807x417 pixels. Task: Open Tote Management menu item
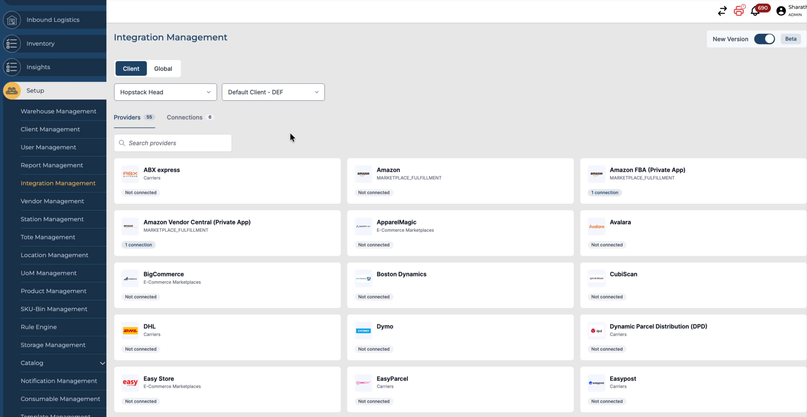[x=48, y=237]
